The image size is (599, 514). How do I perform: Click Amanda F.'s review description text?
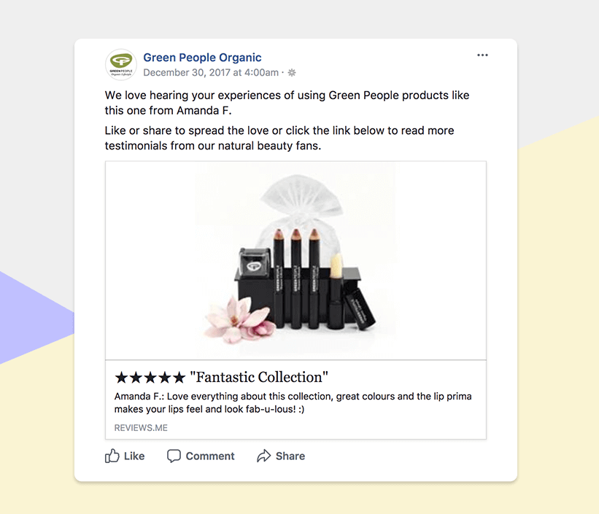293,403
